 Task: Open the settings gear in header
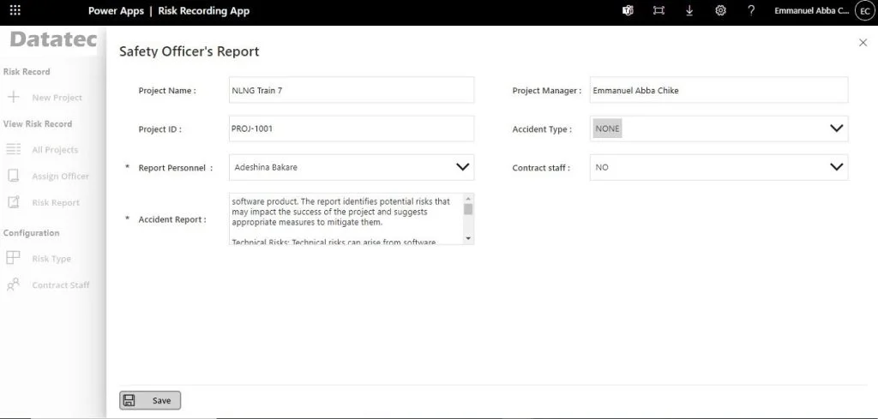pos(720,11)
